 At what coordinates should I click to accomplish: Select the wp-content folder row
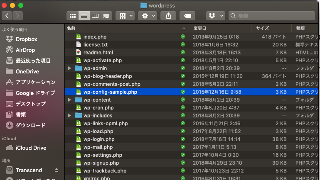192,100
